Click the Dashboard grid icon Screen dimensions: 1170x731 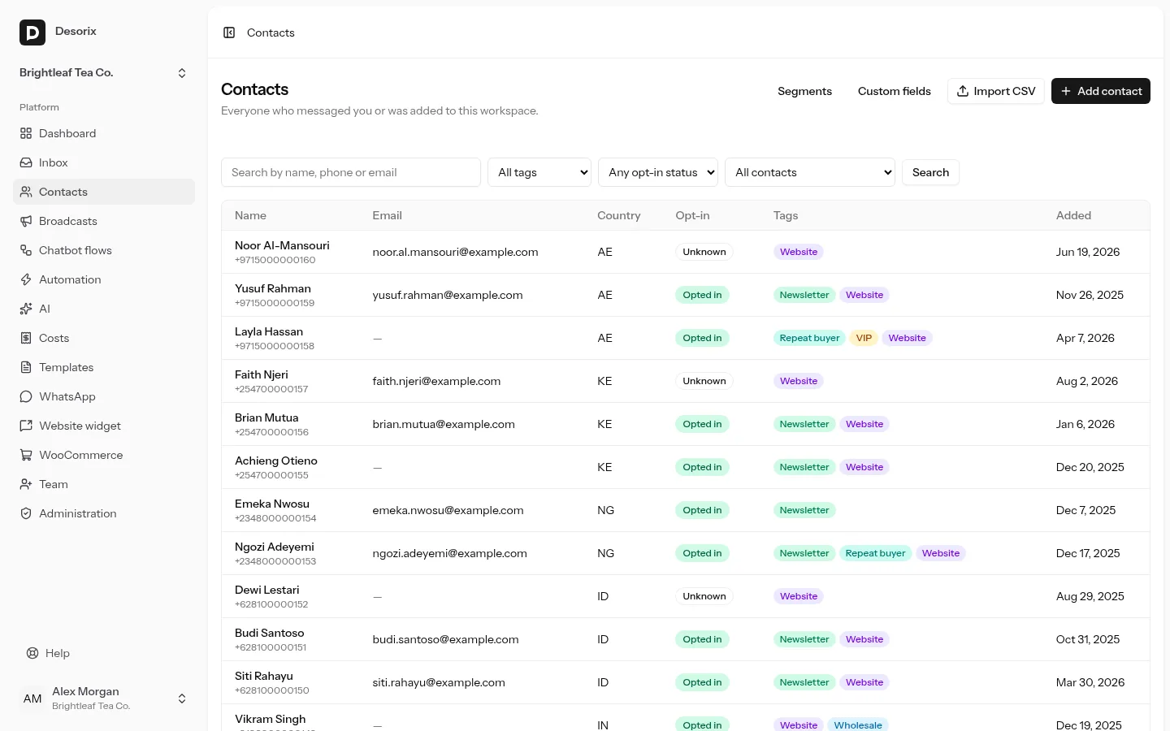tap(26, 133)
